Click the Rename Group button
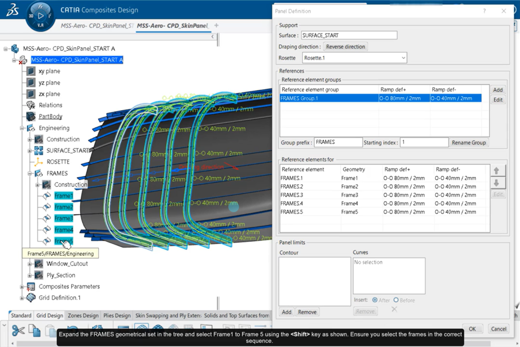This screenshot has height=347, width=520. tap(468, 142)
